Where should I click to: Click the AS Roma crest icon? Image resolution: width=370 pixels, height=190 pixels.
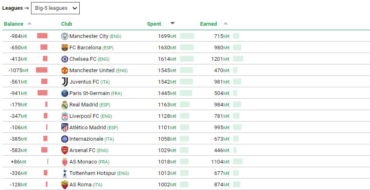pyautogui.click(x=65, y=185)
